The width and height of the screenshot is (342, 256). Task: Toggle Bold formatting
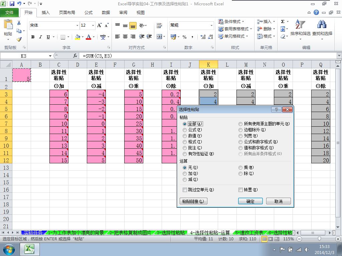33,37
